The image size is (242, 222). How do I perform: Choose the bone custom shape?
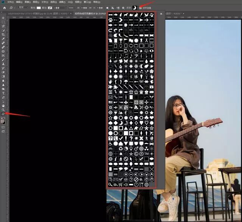tap(110, 15)
